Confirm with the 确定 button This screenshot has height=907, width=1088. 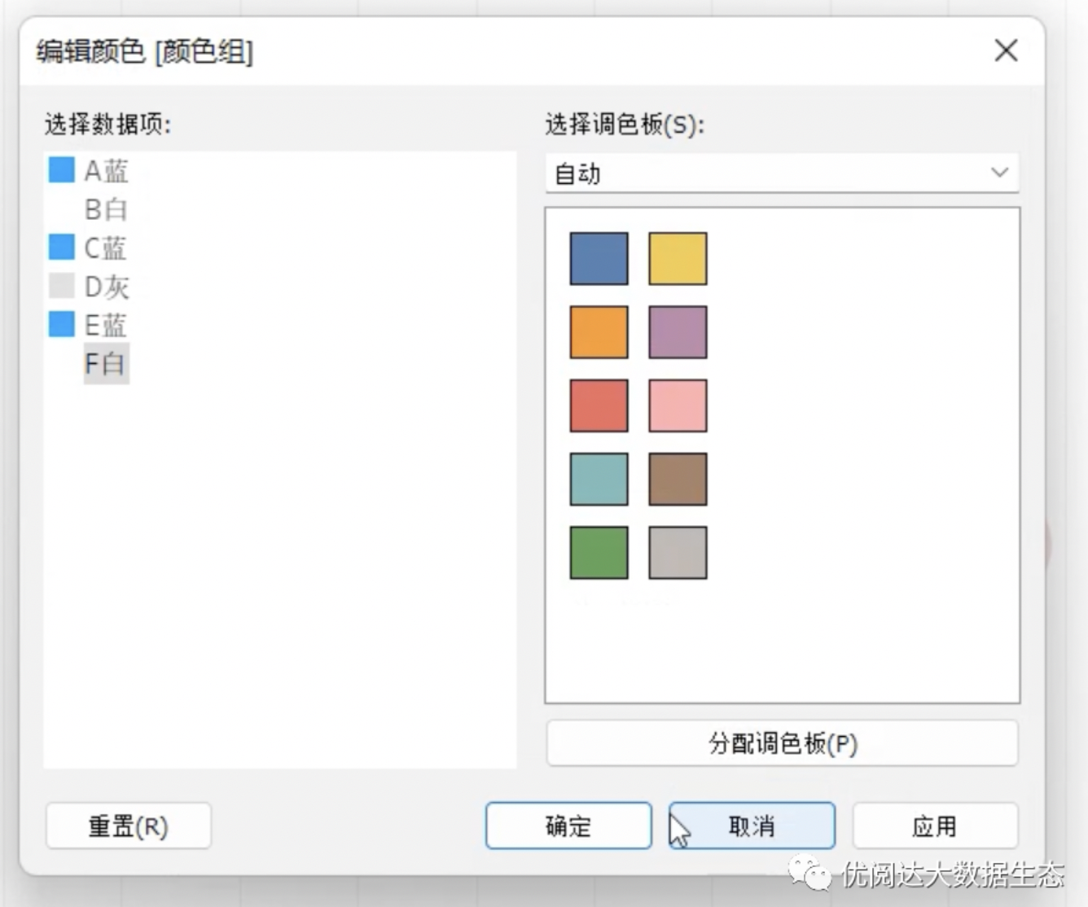[x=568, y=826]
